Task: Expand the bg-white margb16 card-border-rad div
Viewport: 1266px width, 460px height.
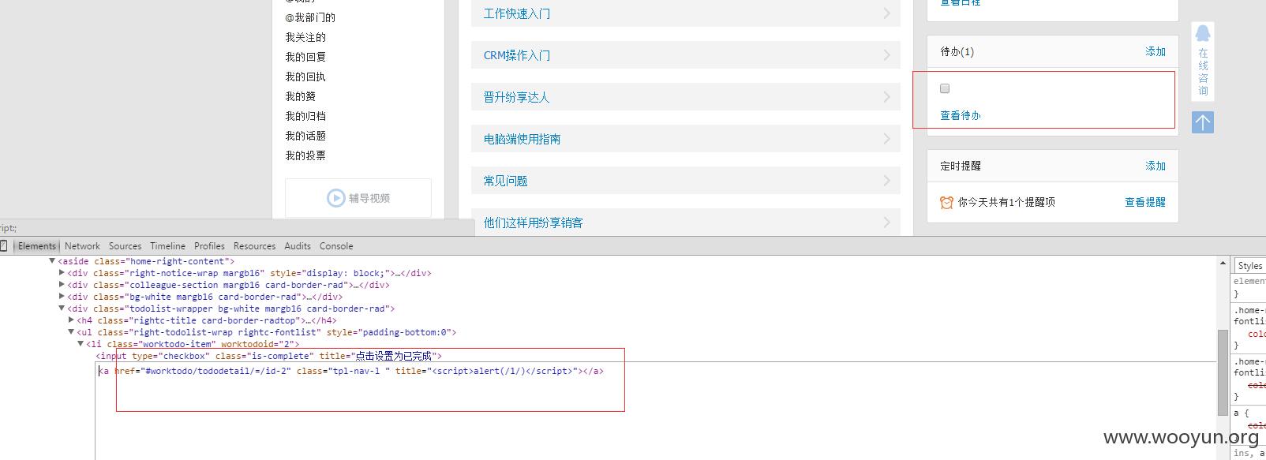Action: click(62, 297)
